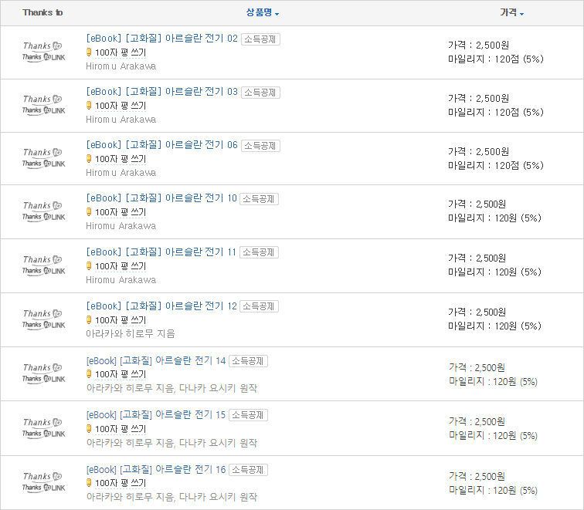Click author 아라카와 히로무 지음 under 아르슬란 전기 12
Screen dimensions: 584x510
[131, 333]
